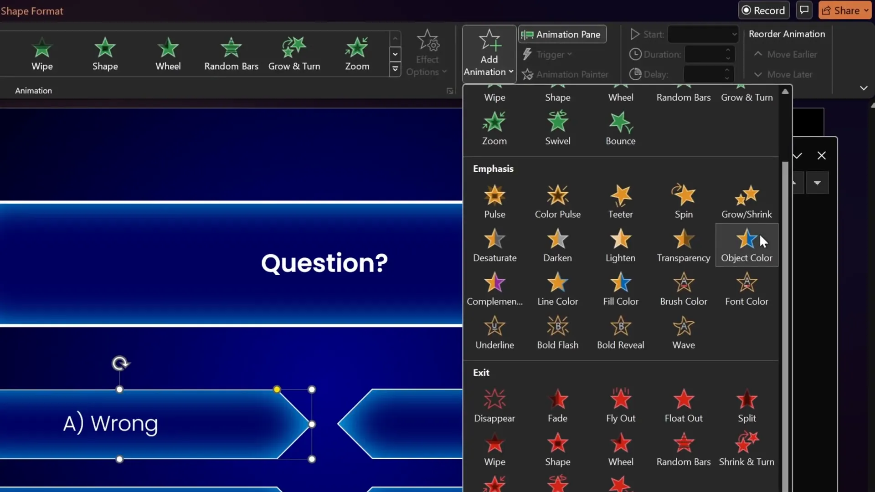
Task: Select Grow/Shrink emphasis animation
Action: pyautogui.click(x=746, y=202)
